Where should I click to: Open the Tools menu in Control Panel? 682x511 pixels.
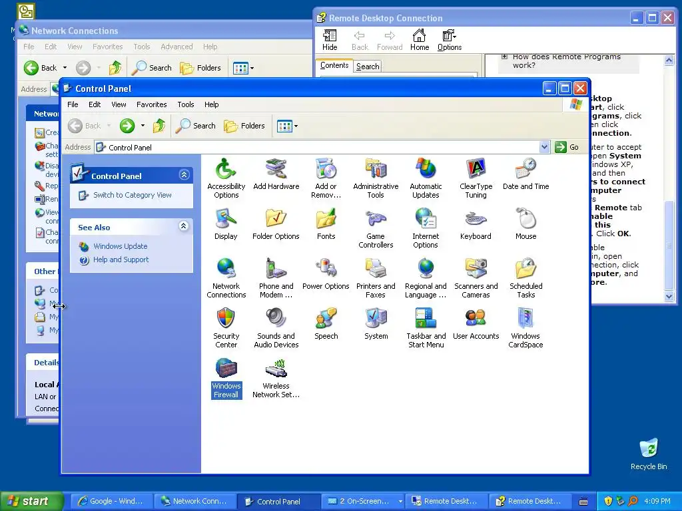[x=186, y=104]
